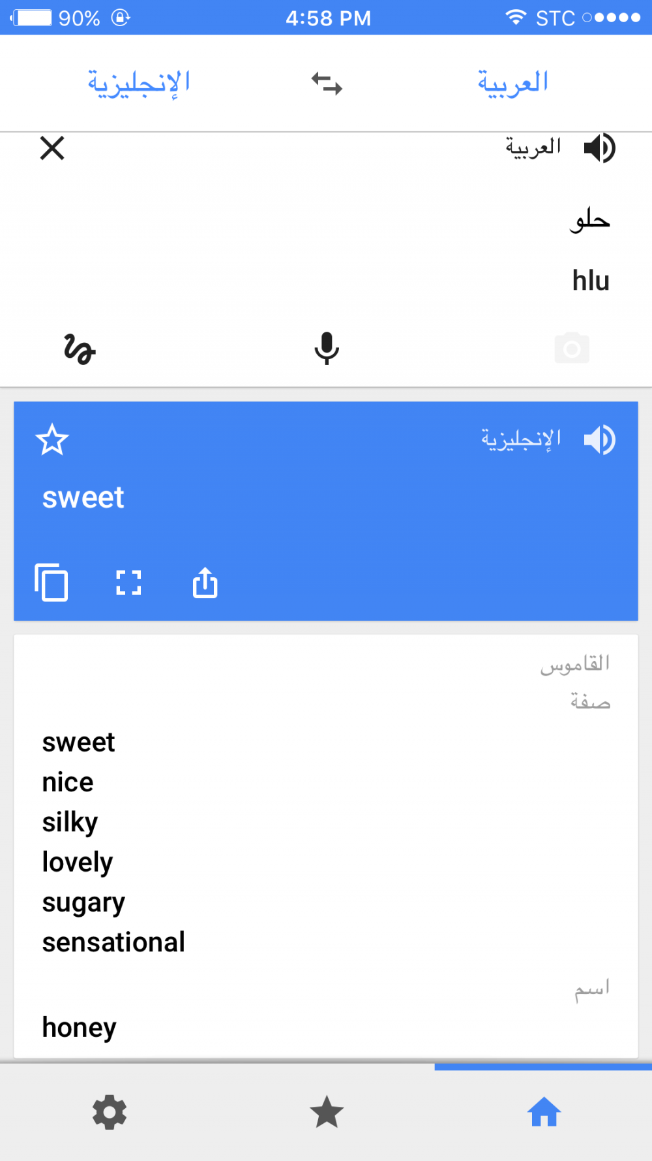The height and width of the screenshot is (1161, 652).
Task: Copy the translation to clipboard
Action: (x=52, y=582)
